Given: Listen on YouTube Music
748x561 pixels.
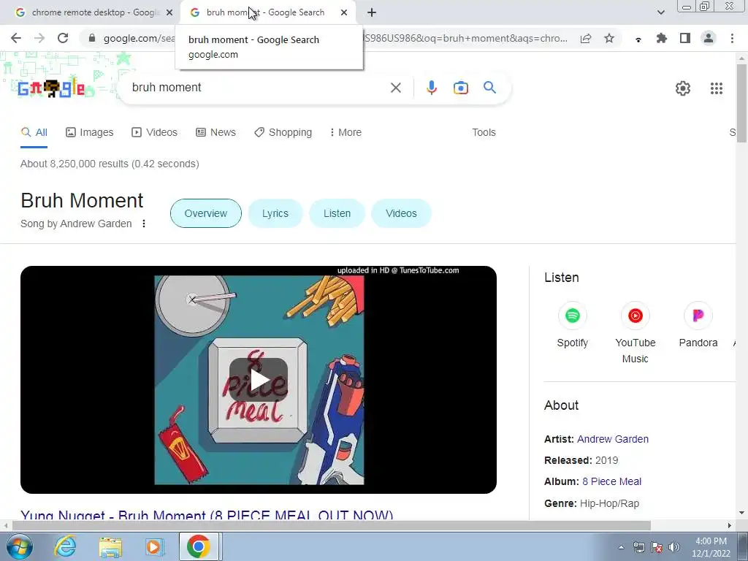Looking at the screenshot, I should click(635, 333).
